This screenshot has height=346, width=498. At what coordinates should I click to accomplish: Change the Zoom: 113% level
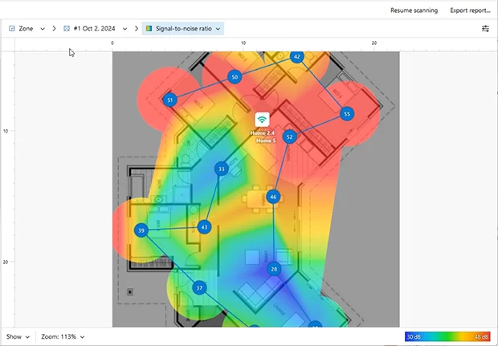coord(63,336)
